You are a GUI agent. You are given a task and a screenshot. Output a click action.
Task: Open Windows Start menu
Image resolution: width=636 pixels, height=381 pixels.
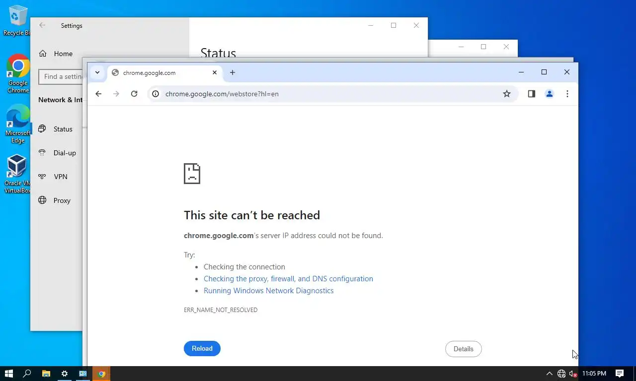click(x=8, y=374)
